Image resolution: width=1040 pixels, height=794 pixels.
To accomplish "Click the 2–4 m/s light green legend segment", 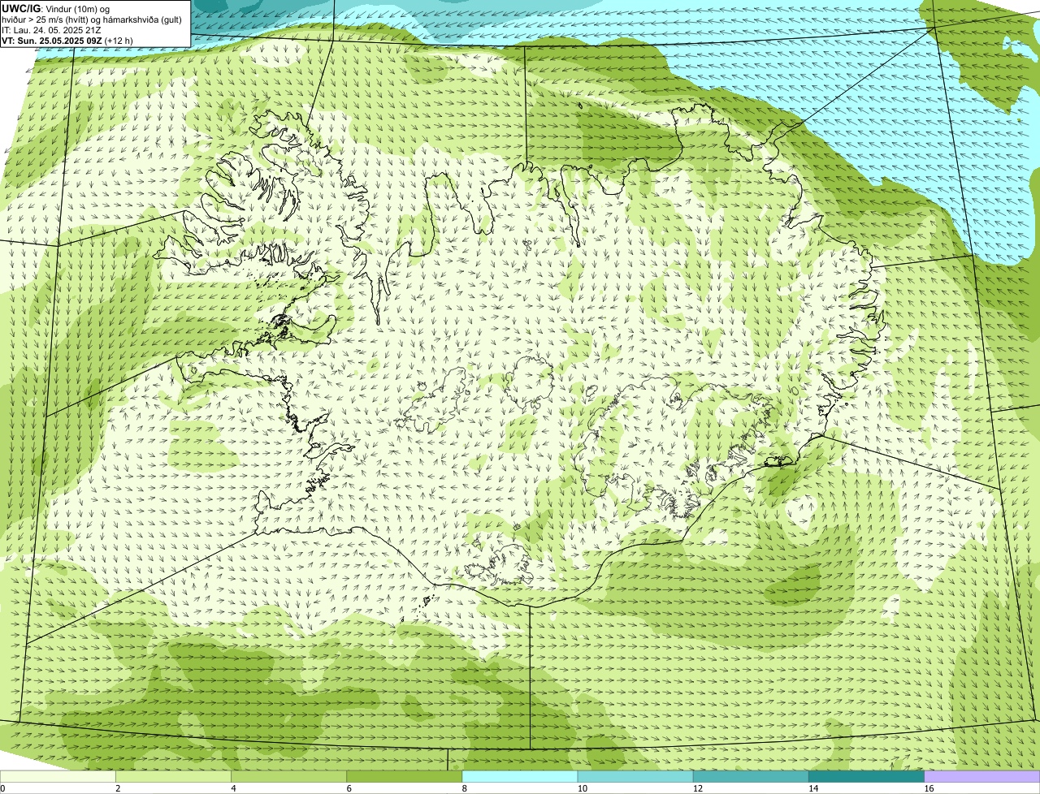I will pyautogui.click(x=173, y=777).
